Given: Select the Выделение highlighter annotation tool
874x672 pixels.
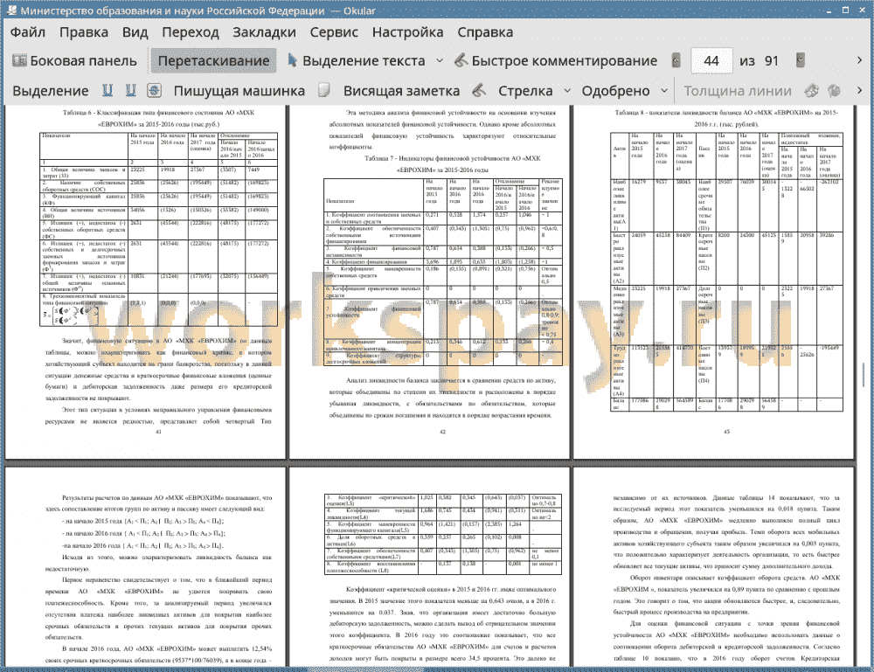Looking at the screenshot, I should (50, 91).
